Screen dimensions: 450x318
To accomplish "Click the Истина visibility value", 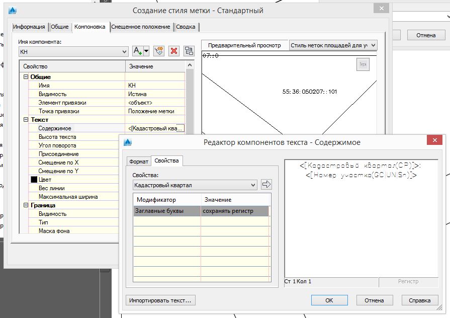I will [x=155, y=94].
